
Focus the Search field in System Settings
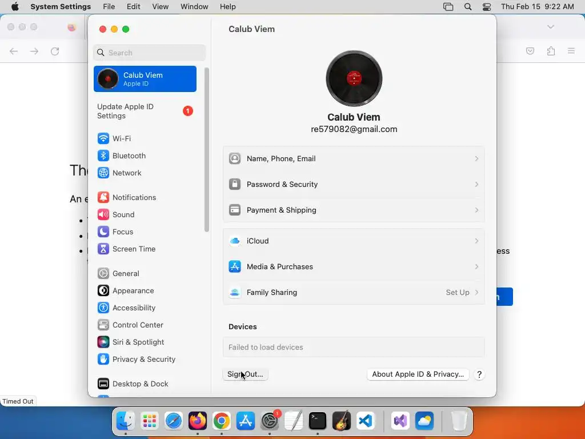(149, 53)
